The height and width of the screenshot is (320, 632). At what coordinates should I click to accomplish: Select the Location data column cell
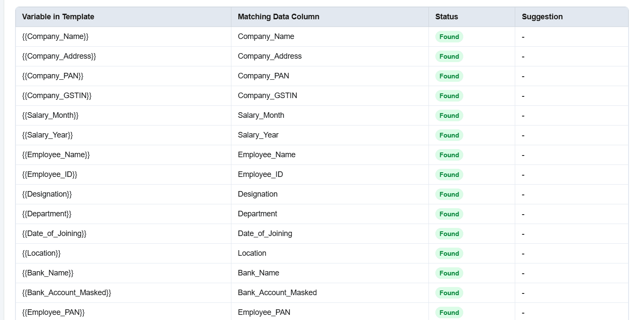(x=330, y=253)
